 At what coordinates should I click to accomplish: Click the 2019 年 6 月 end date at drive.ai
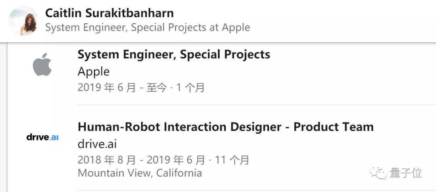(x=176, y=160)
